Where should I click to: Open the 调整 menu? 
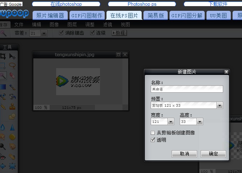click(x=90, y=25)
